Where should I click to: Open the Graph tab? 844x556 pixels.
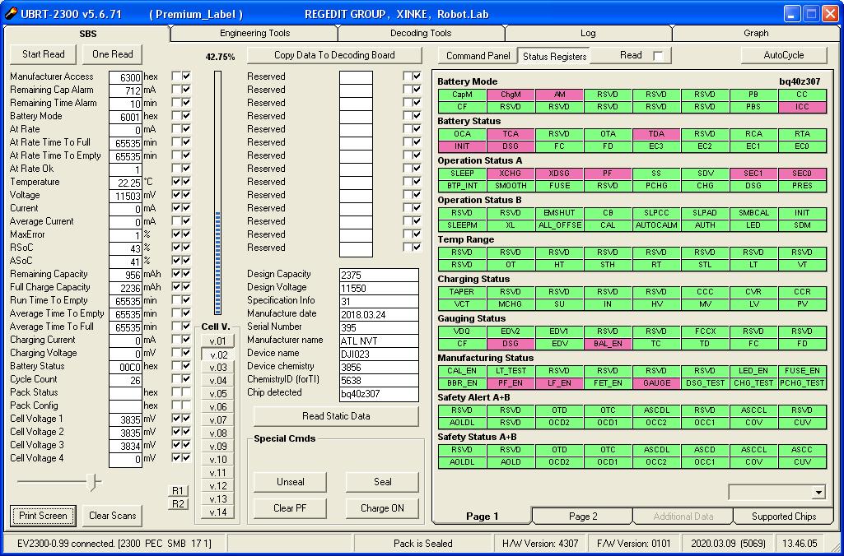756,34
